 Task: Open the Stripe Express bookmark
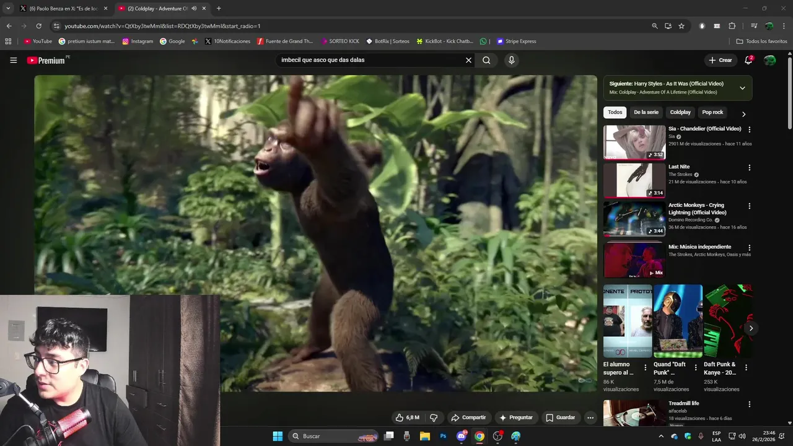(516, 42)
